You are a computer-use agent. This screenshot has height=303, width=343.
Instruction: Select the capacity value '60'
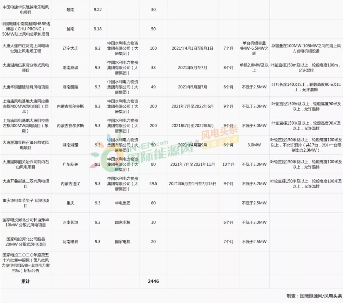153,203
